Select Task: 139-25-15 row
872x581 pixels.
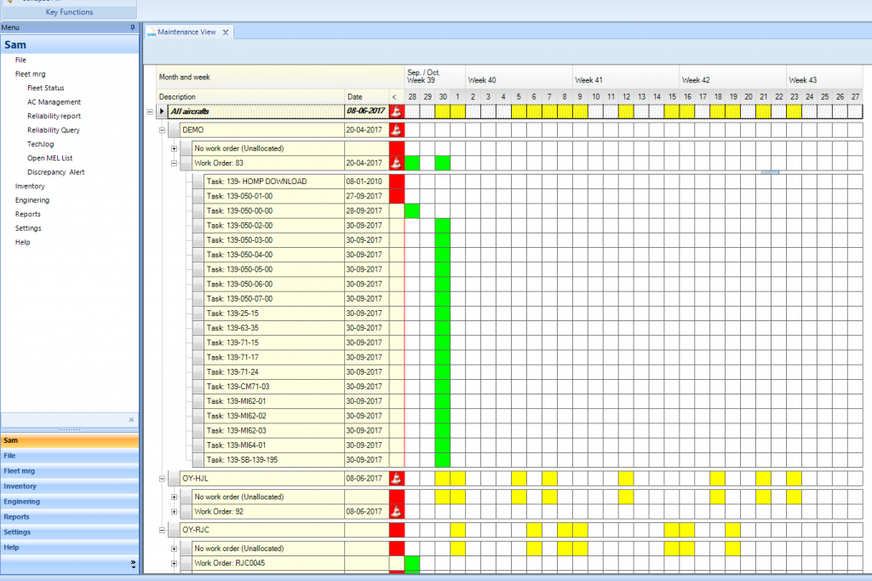click(x=275, y=314)
